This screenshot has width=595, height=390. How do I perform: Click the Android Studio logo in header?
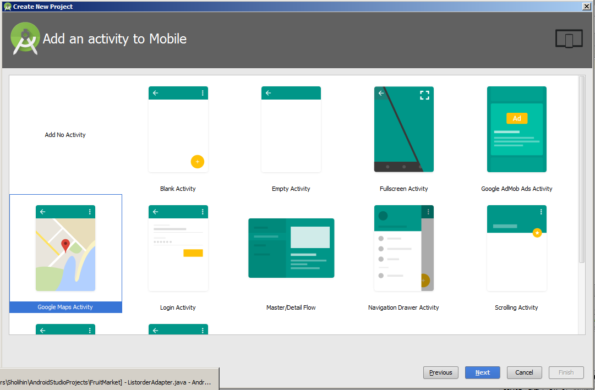tap(25, 39)
